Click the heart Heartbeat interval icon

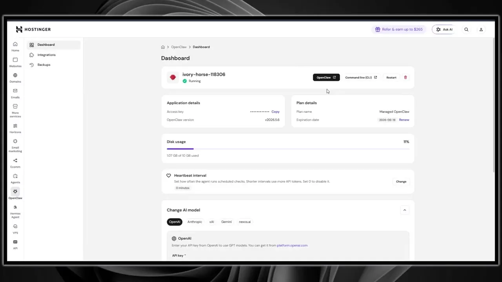pos(169,175)
